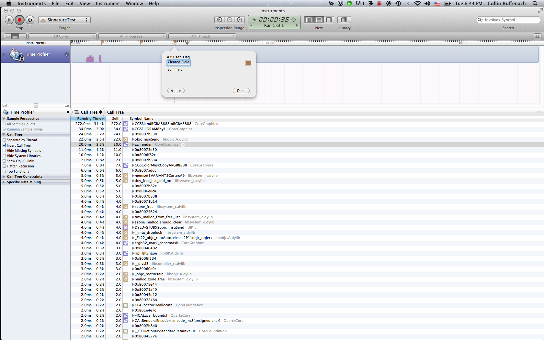Enable Hide Missing Symbols checkbox
The width and height of the screenshot is (544, 340).
(x=4, y=151)
